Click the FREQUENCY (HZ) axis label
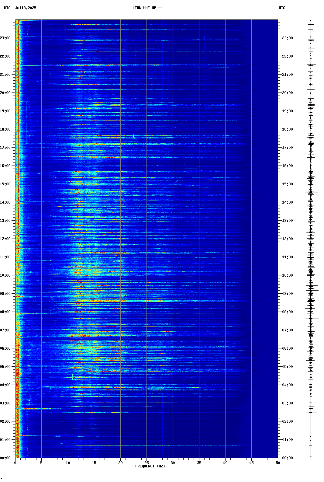Viewport: 324px width, 482px height. coord(150,466)
